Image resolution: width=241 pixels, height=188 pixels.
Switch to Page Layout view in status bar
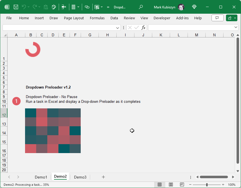click(171, 185)
